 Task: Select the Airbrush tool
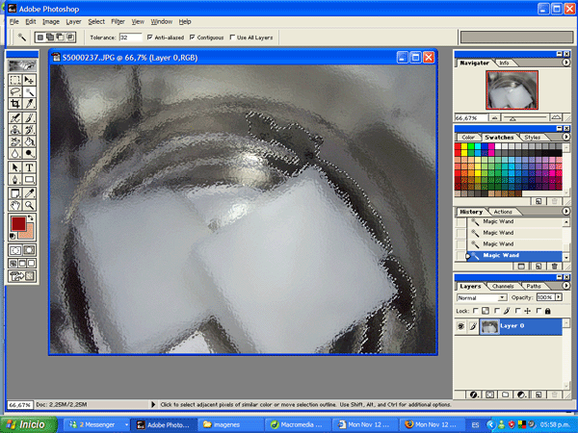pos(15,117)
